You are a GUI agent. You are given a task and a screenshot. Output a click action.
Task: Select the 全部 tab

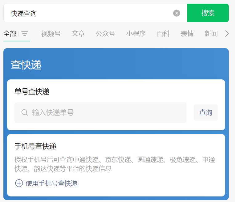(10, 34)
